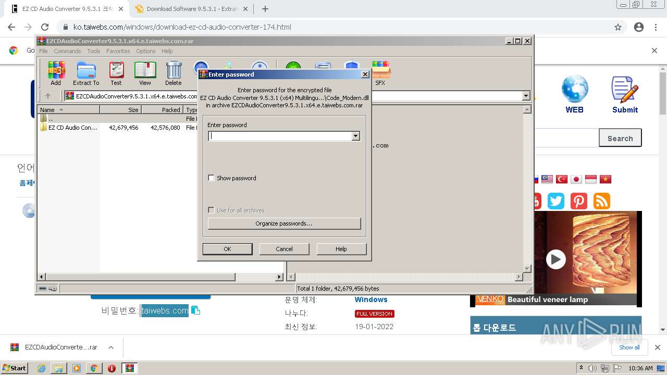Click the Turkish flag language icon
Screen dimensions: 667x375
click(562, 179)
